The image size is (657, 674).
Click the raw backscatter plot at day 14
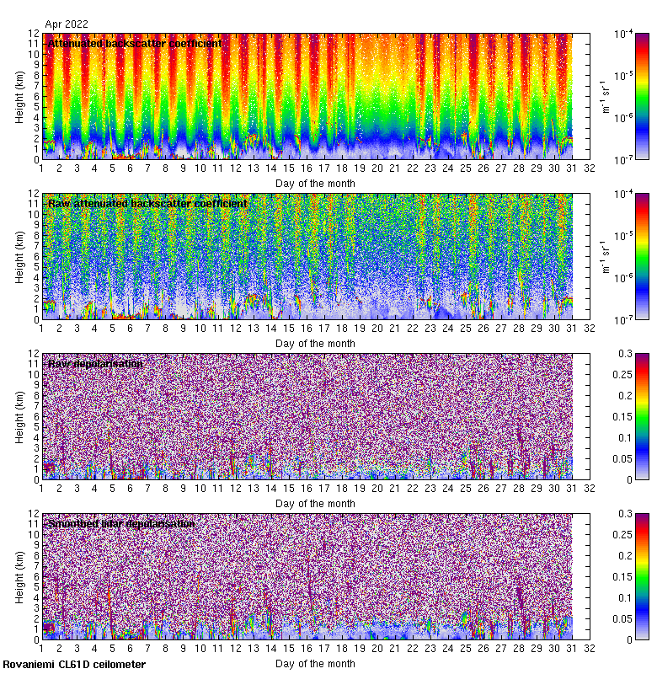pos(271,257)
